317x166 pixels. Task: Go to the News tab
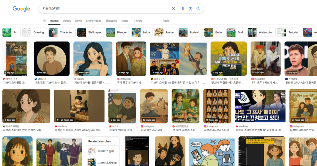[78, 21]
